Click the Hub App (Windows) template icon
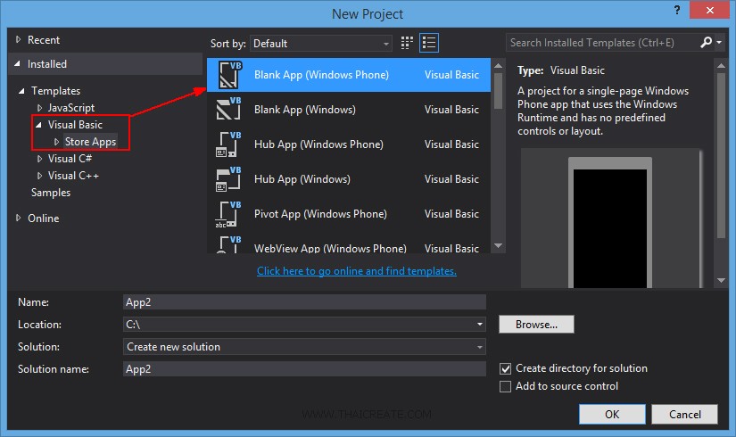 228,179
